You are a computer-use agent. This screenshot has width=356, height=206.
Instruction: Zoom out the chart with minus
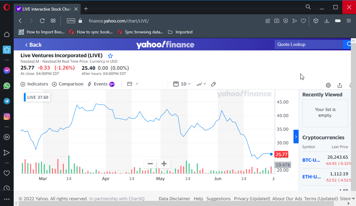(150, 164)
